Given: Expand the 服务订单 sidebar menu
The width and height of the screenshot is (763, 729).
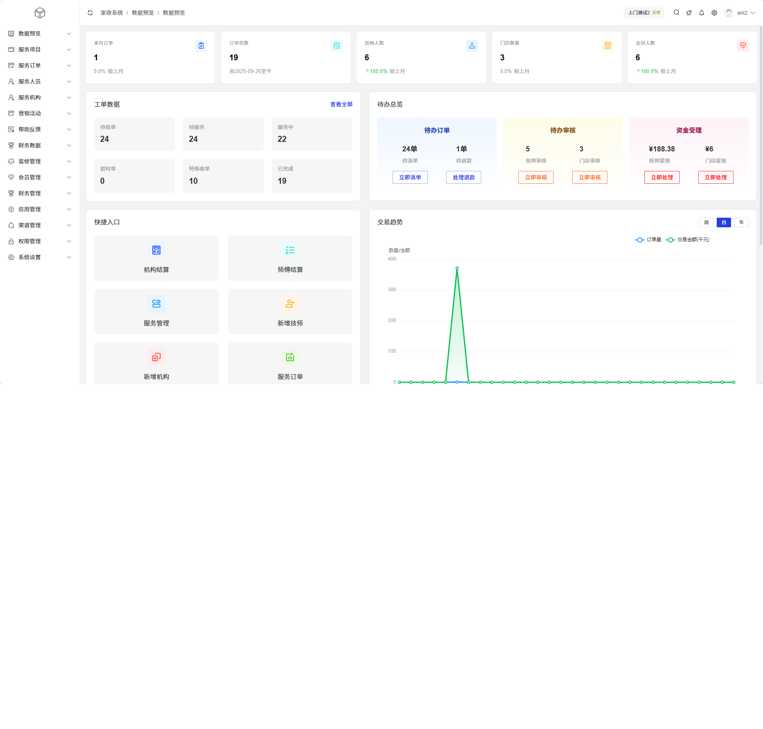Looking at the screenshot, I should [40, 66].
